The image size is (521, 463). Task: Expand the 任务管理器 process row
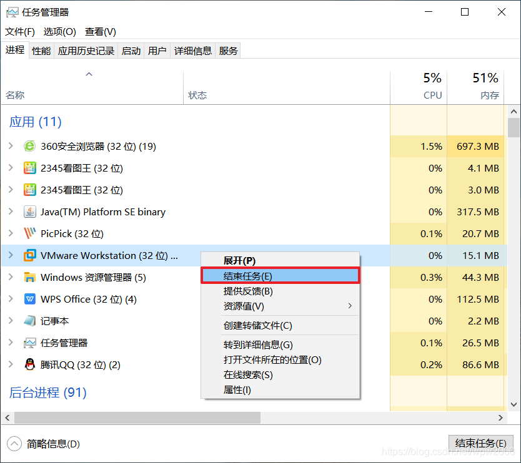[11, 343]
